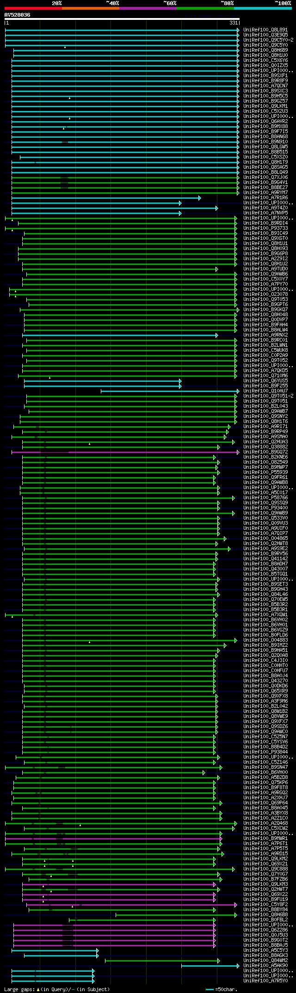Select hit UniRef100_A7PY70
Viewport: 296px width, 993px height.
click(x=265, y=284)
